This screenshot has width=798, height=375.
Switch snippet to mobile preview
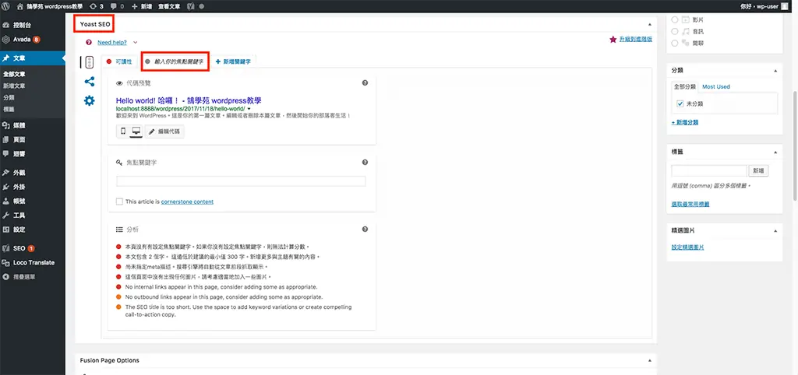tap(122, 131)
